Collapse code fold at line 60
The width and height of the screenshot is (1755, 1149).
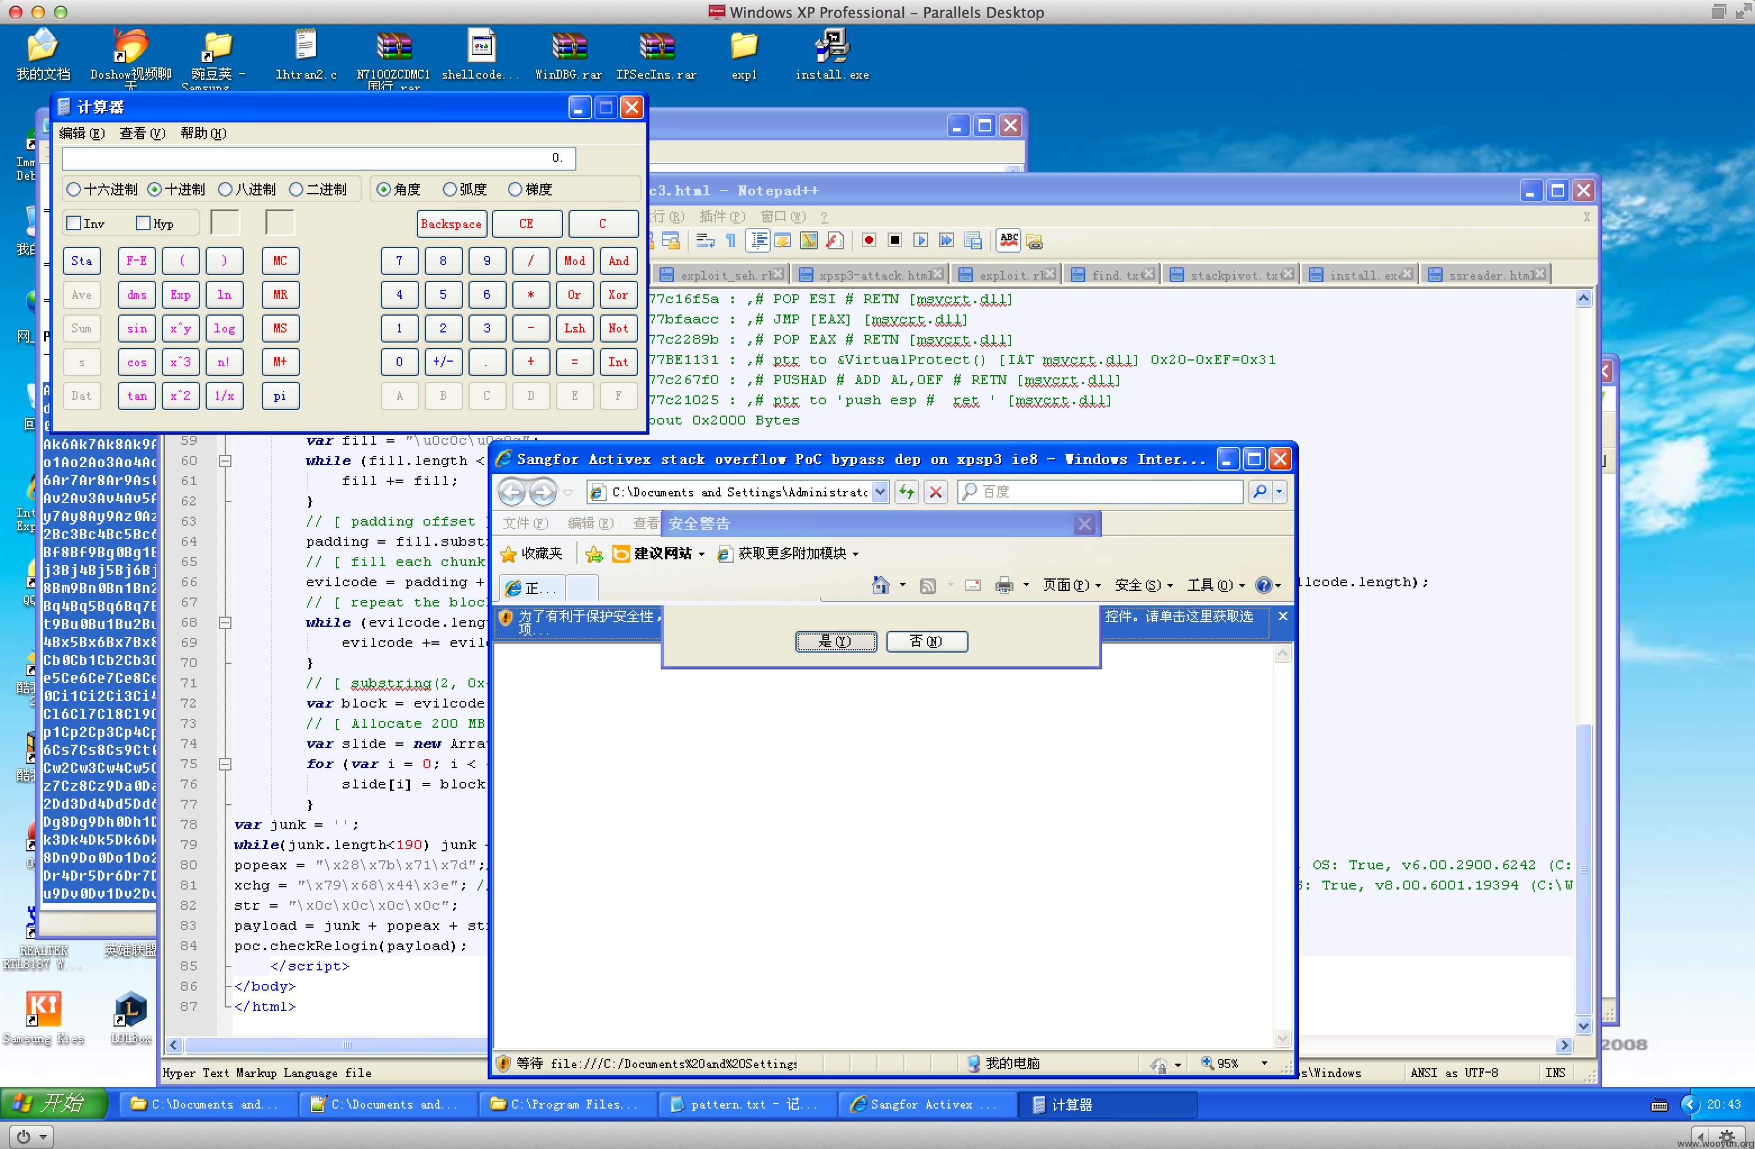coord(226,460)
